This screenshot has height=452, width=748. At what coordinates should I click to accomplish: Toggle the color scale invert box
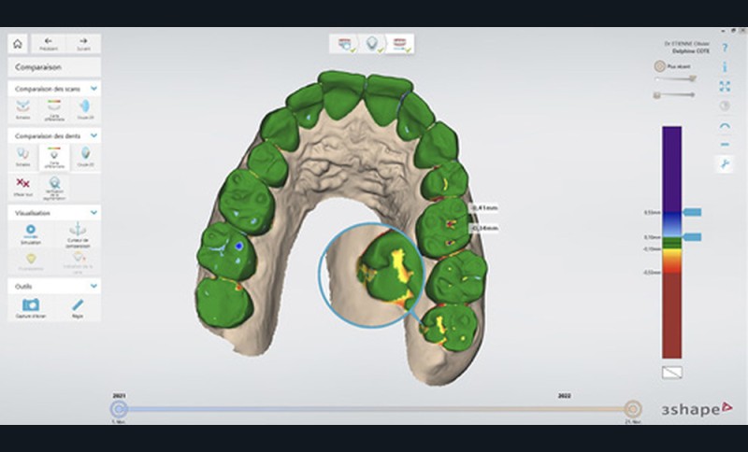(671, 372)
